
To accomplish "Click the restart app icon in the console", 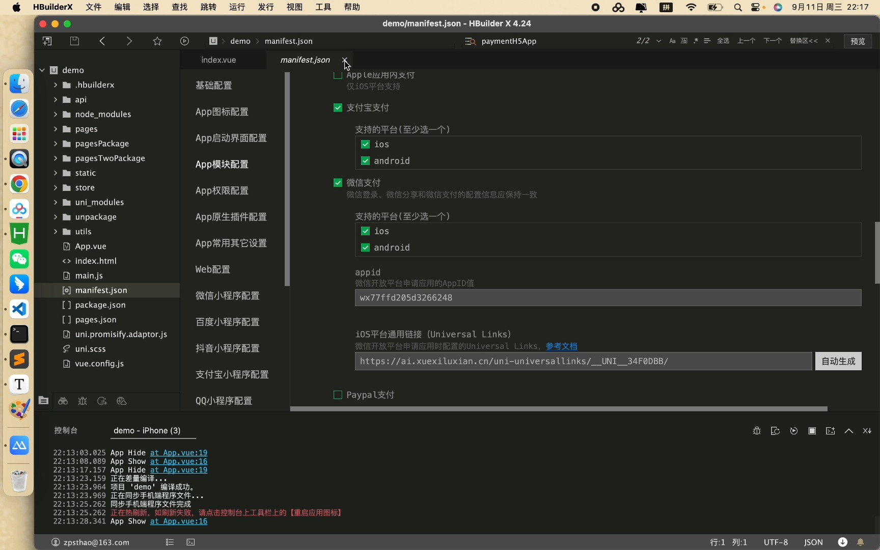I will click(794, 431).
